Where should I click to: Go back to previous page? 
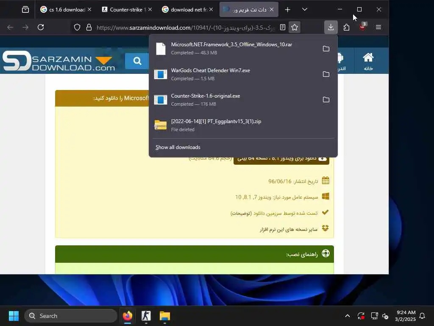10,27
